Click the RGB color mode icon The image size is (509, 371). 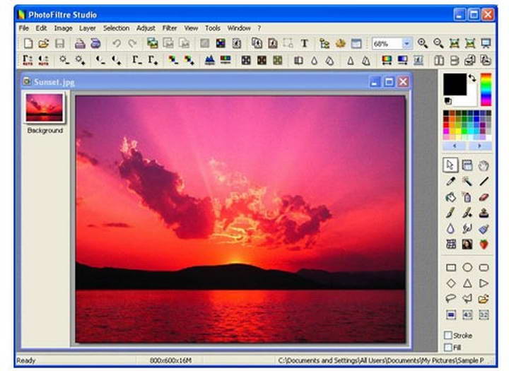click(221, 44)
